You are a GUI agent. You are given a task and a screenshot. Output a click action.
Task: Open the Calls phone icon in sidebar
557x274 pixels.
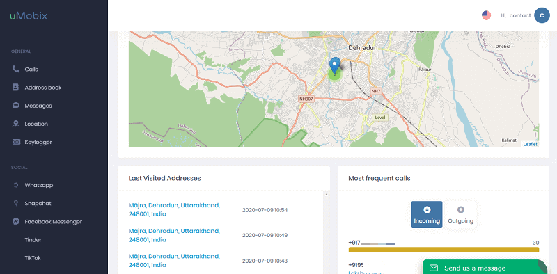click(15, 70)
